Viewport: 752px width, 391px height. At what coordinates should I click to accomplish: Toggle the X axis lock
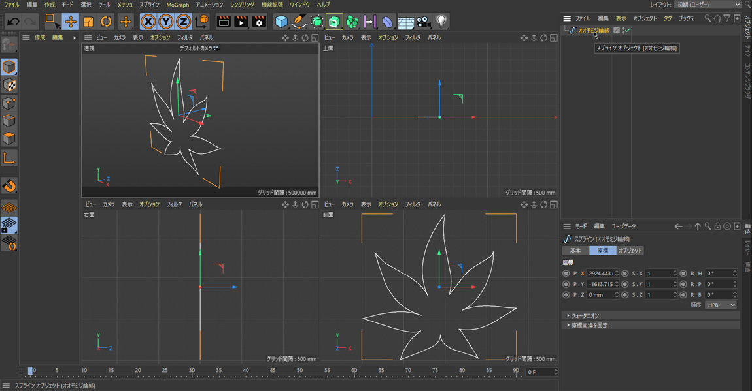pyautogui.click(x=148, y=22)
